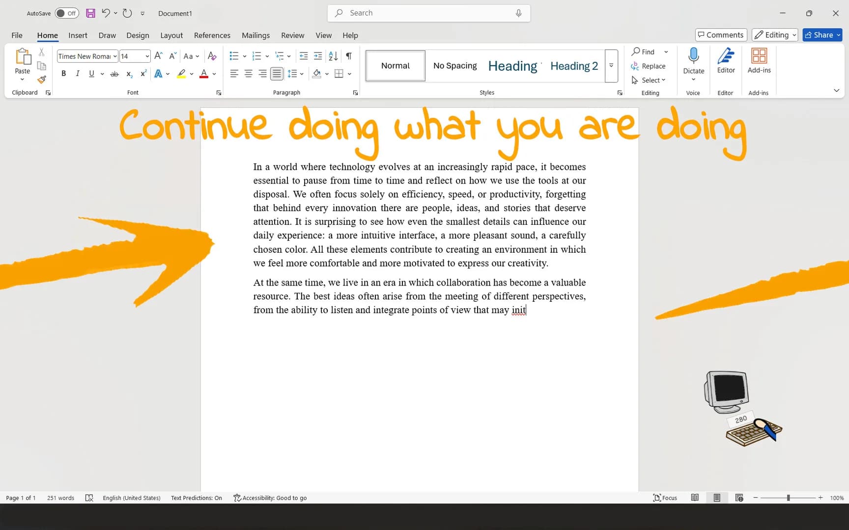The image size is (849, 530).
Task: Copy selection using the Copy icon
Action: 42,66
